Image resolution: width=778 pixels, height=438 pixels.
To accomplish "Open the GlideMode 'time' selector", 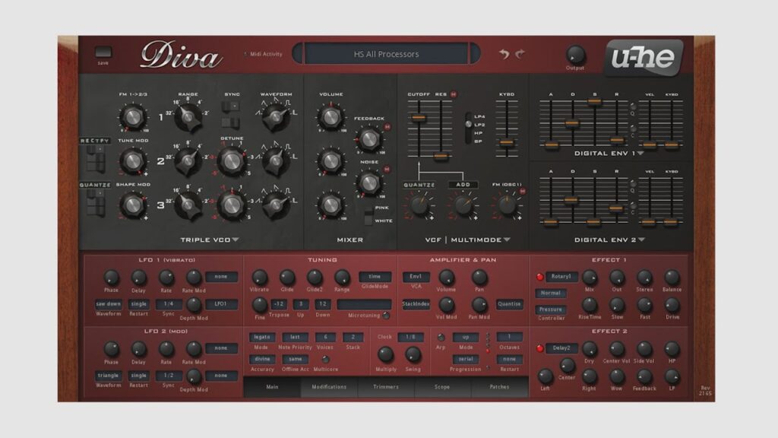I will click(375, 277).
